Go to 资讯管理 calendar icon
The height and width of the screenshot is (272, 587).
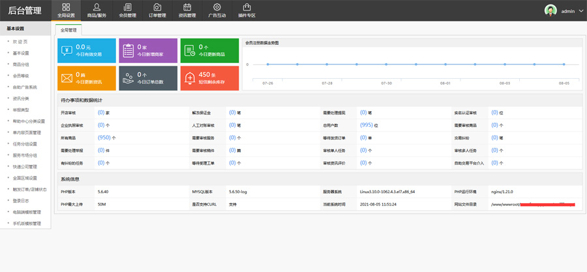187,7
